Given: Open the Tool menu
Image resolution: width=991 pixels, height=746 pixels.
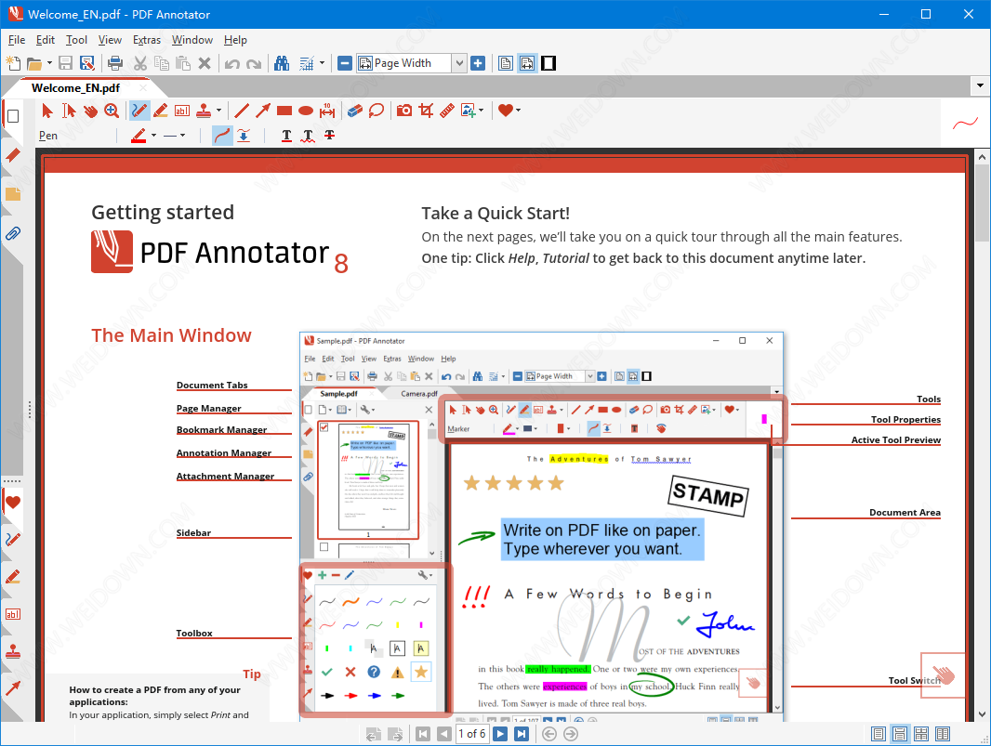Looking at the screenshot, I should pyautogui.click(x=76, y=40).
